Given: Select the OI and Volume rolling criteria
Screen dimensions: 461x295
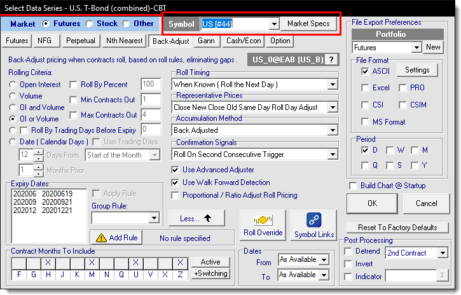Looking at the screenshot, I should tap(13, 107).
